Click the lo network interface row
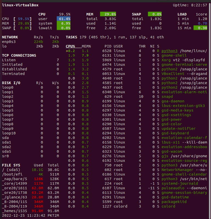 click(30, 46)
